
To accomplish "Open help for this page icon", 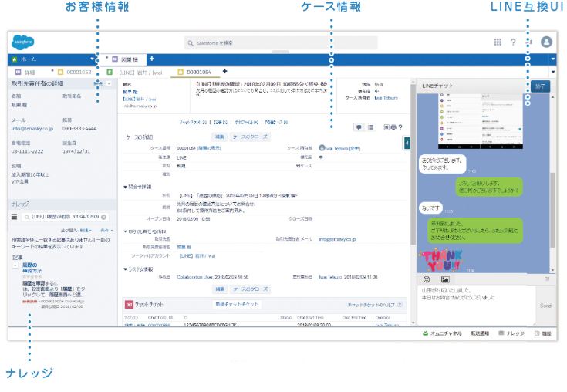I will pyautogui.click(x=400, y=127).
